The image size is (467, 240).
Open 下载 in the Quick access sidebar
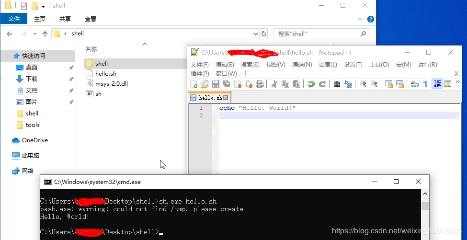click(x=31, y=79)
